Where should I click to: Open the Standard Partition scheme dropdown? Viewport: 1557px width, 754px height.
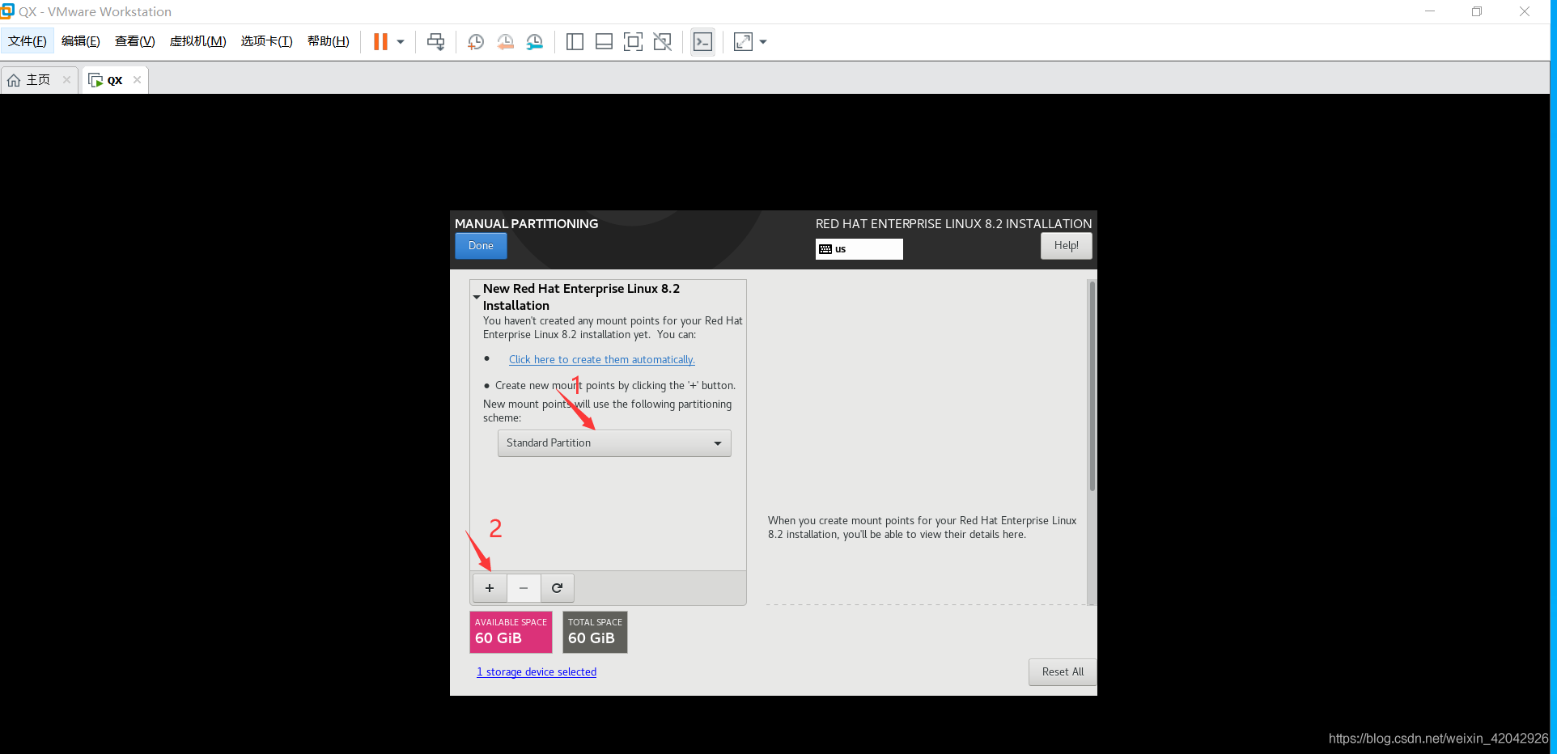(x=614, y=443)
